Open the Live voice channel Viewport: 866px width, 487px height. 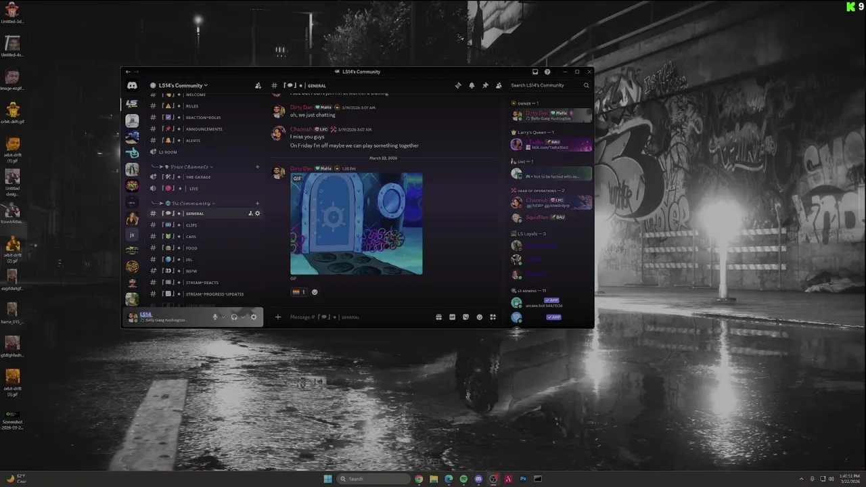point(205,189)
